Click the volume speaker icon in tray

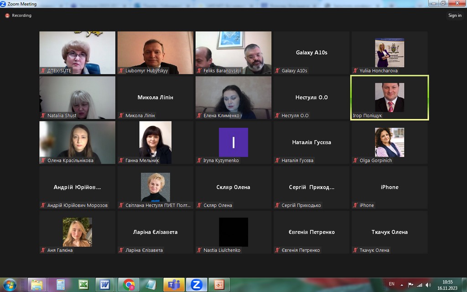coord(428,284)
